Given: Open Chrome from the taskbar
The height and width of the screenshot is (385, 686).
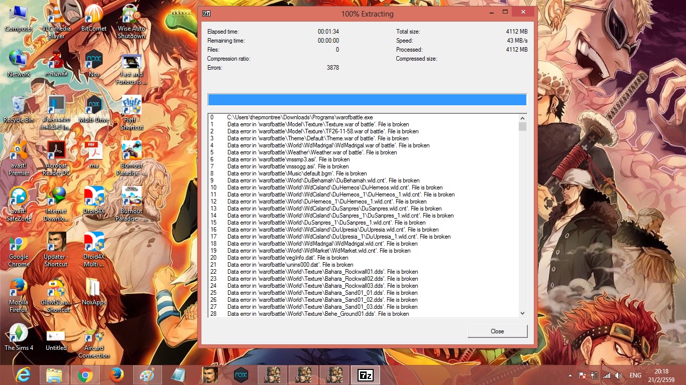Looking at the screenshot, I should click(85, 374).
